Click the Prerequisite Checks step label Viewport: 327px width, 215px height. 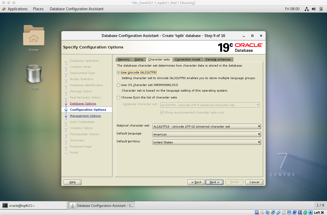pyautogui.click(x=85, y=134)
